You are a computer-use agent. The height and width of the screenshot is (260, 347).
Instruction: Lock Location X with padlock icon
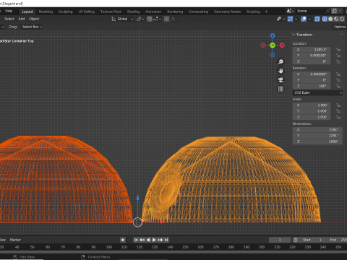pos(338,50)
